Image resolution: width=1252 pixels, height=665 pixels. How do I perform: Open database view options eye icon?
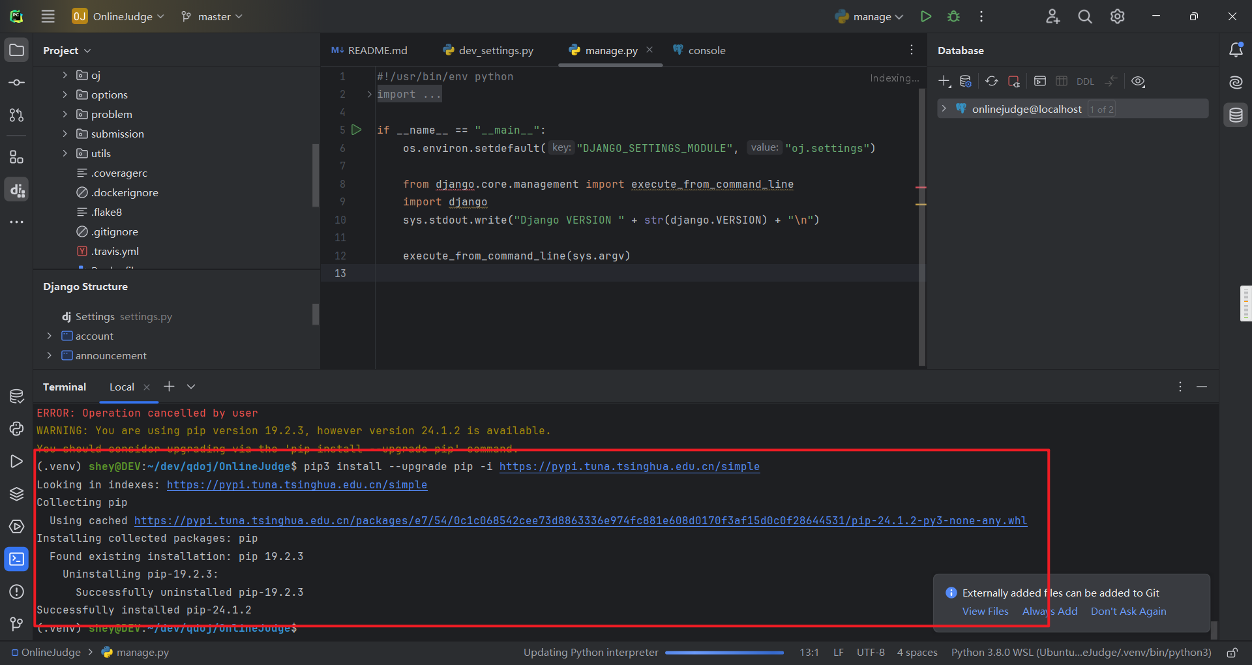1138,81
